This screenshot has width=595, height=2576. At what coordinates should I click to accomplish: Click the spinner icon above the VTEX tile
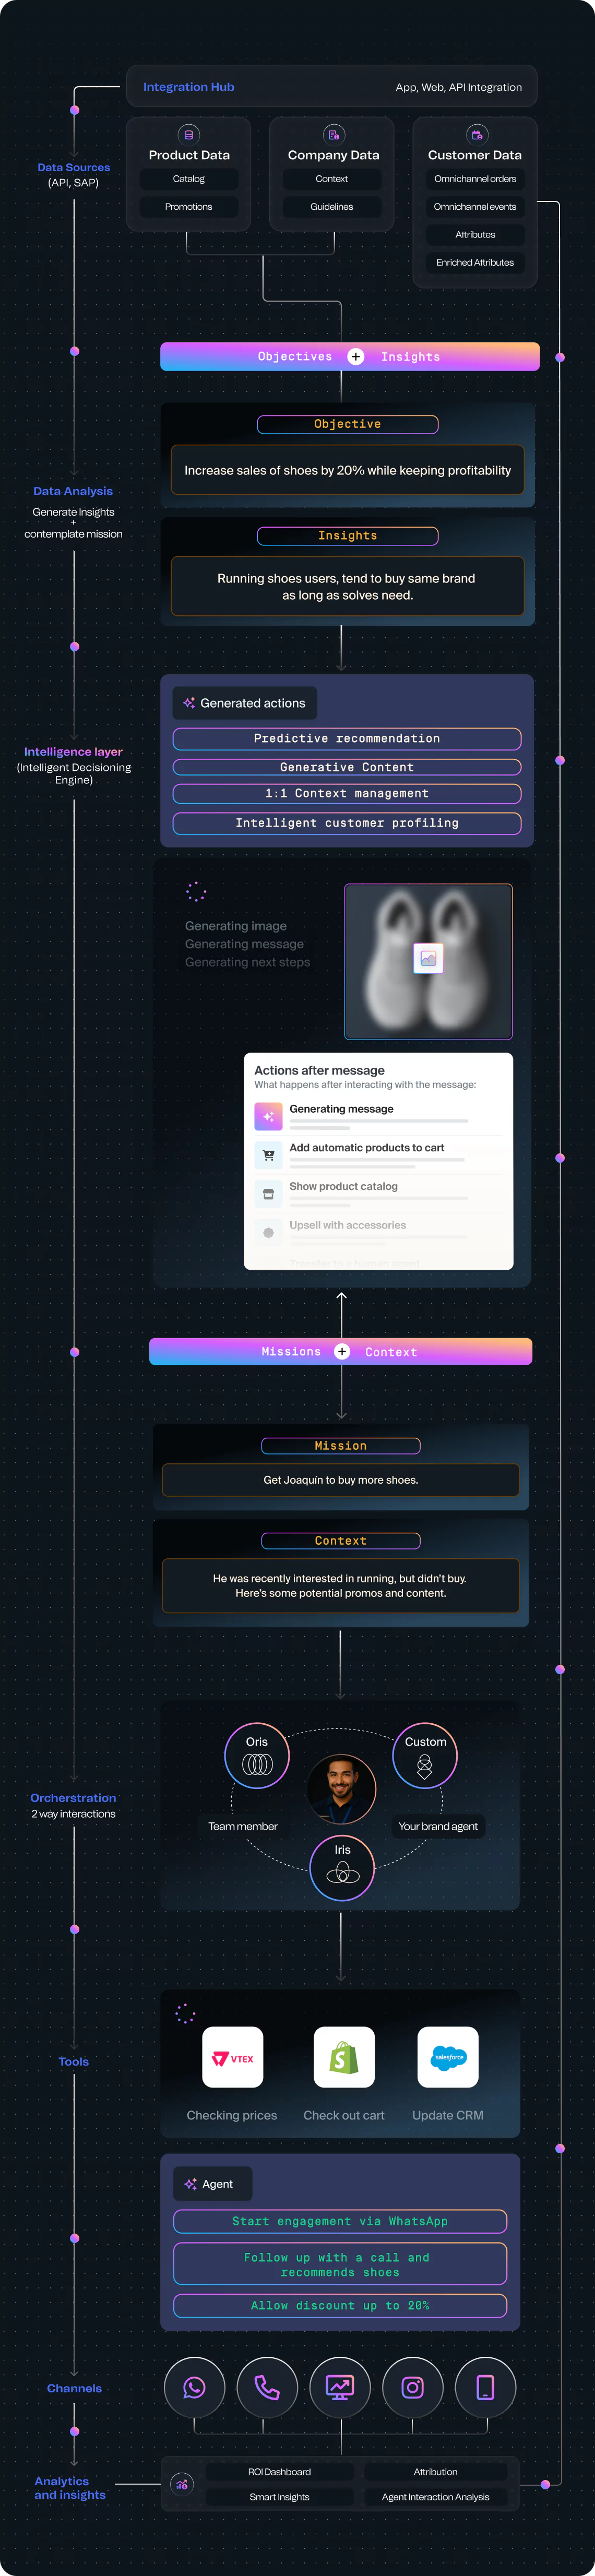pos(185,2013)
